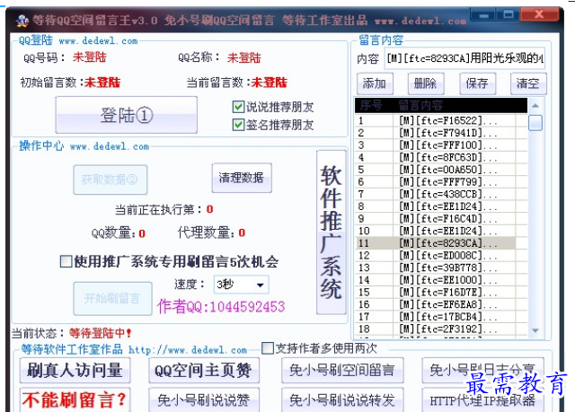Click the 保存 button
The height and width of the screenshot is (412, 575).
tap(477, 83)
